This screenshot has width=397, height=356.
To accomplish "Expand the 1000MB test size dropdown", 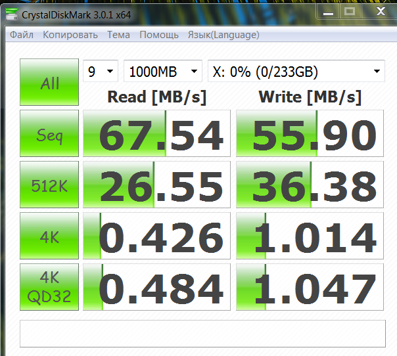I will point(163,71).
